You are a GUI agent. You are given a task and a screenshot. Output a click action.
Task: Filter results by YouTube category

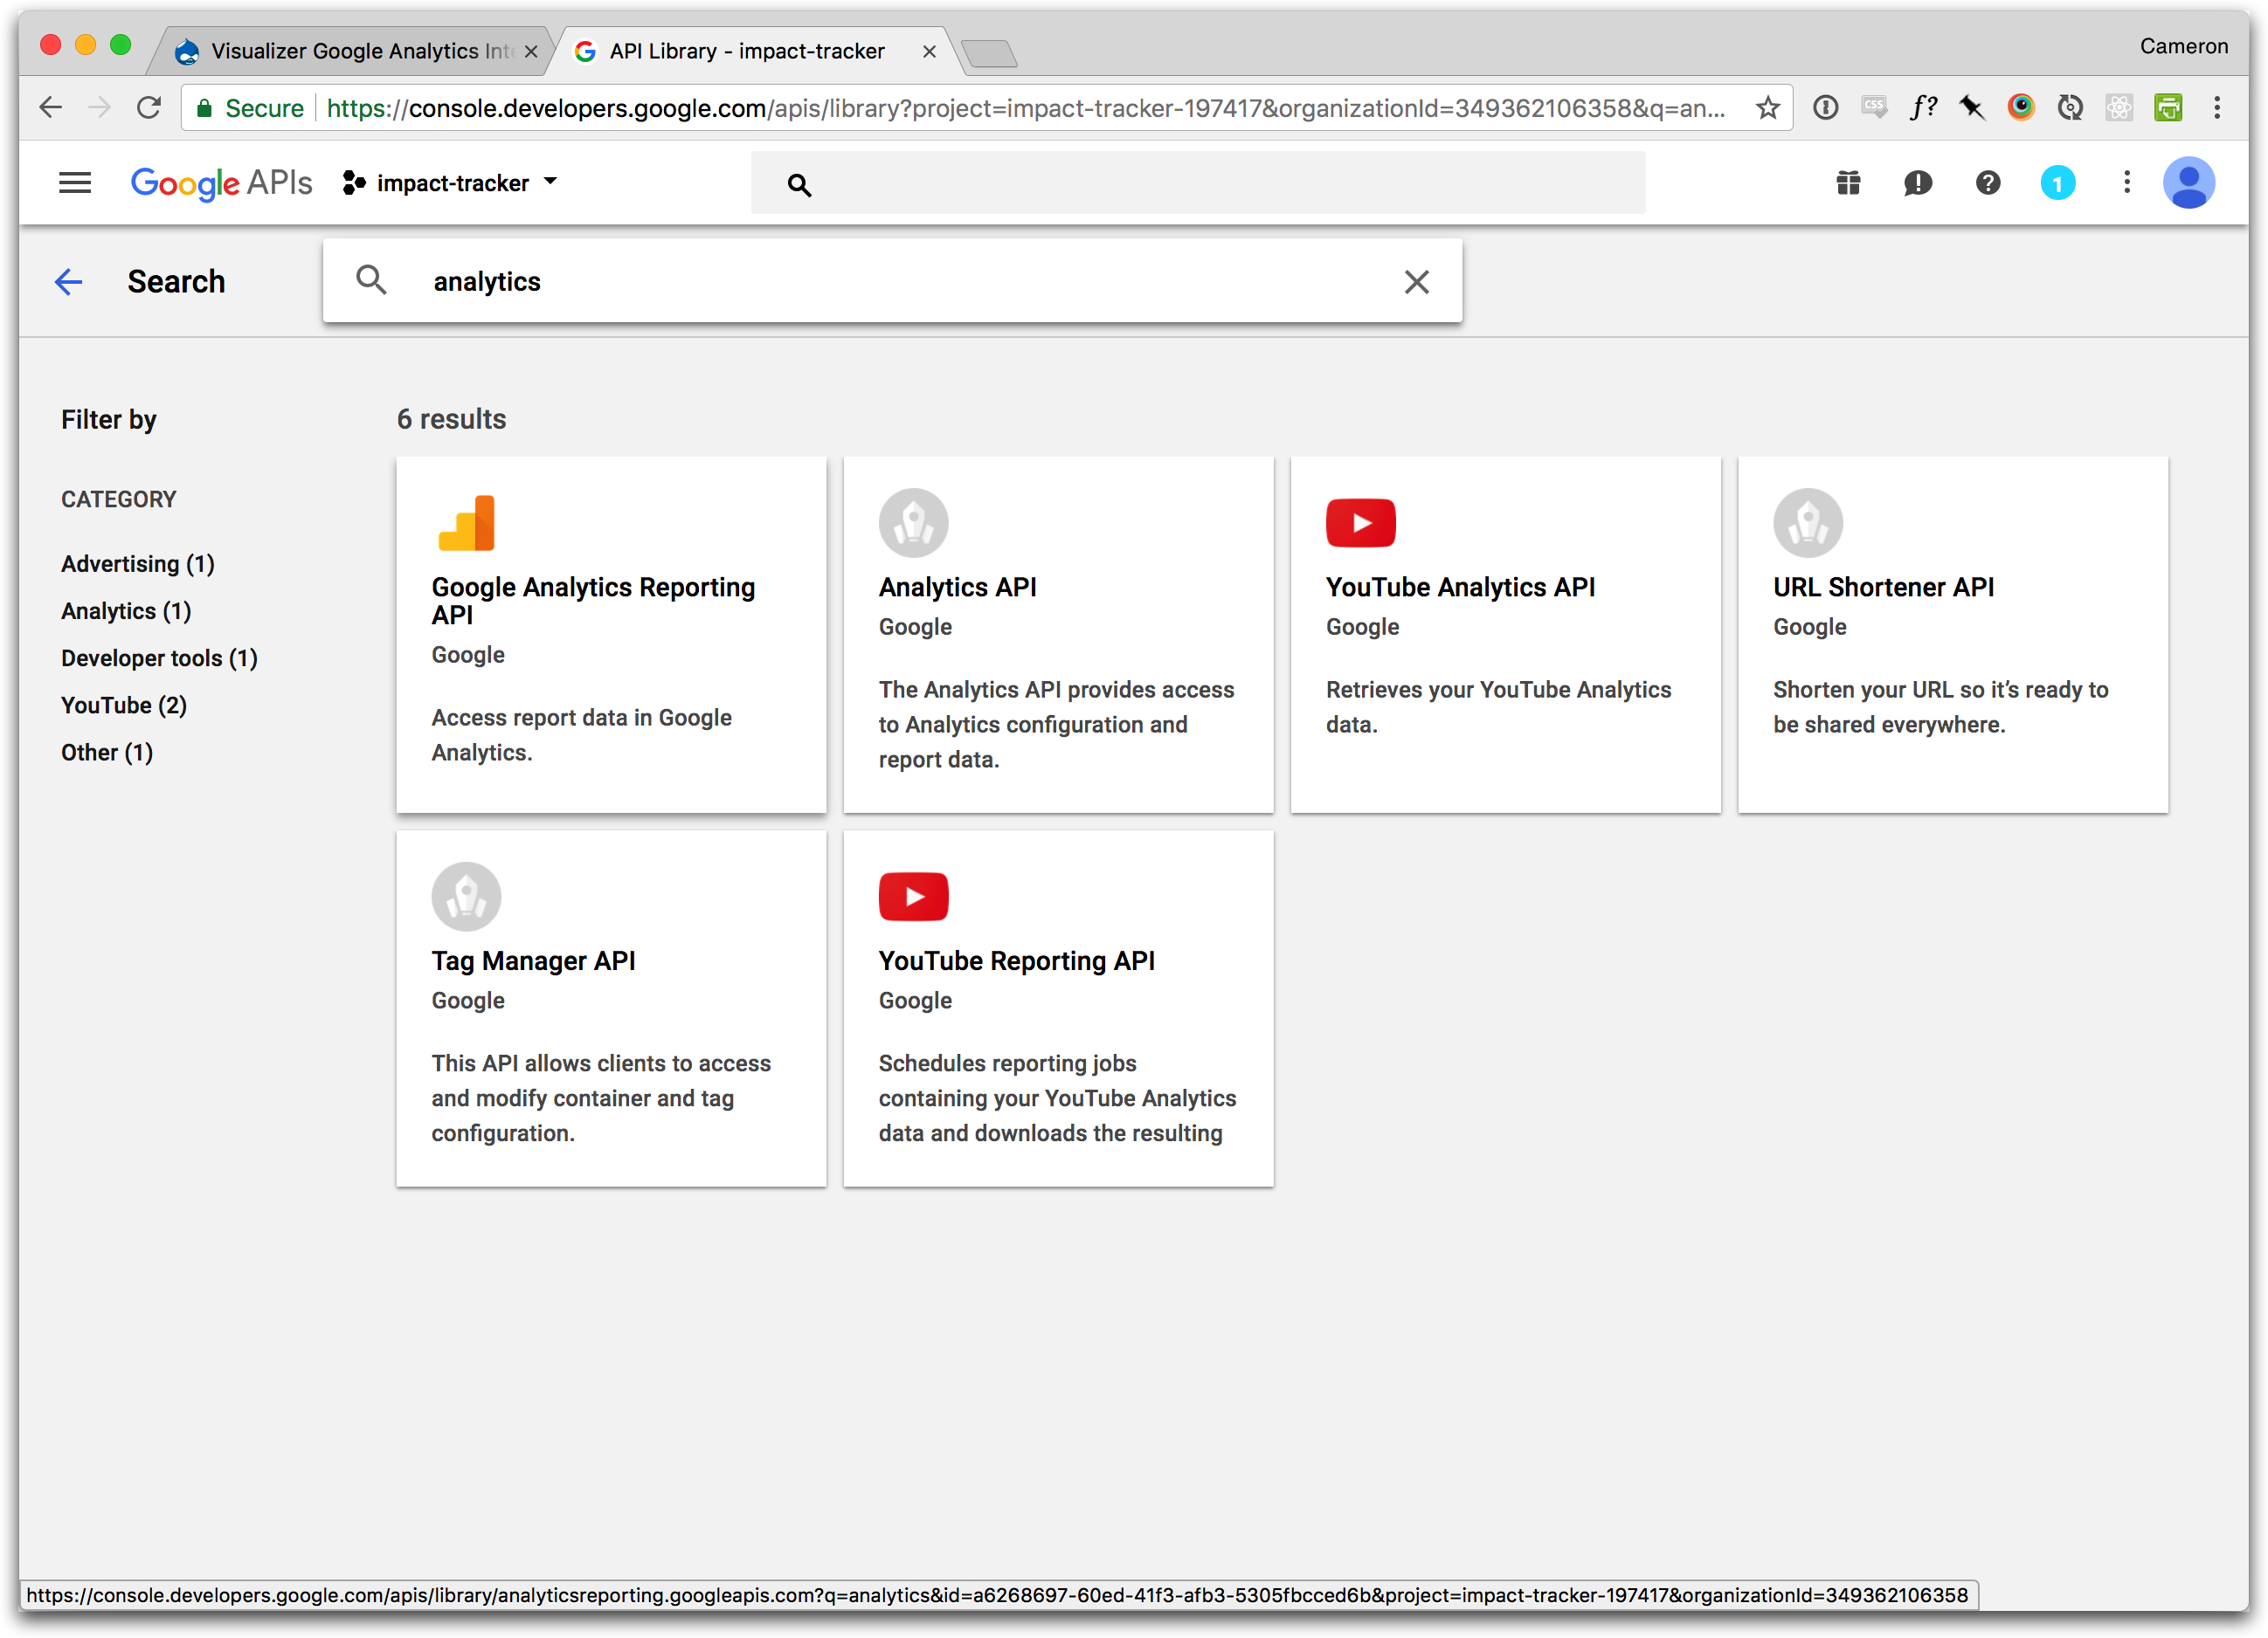pyautogui.click(x=124, y=705)
